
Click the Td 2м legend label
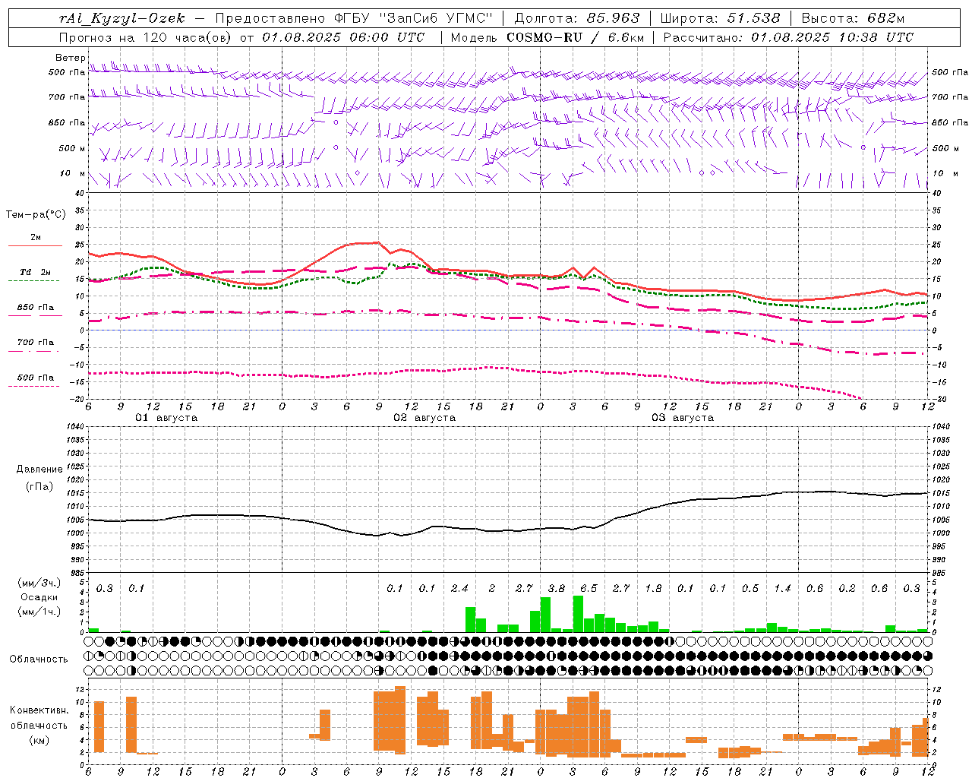36,272
